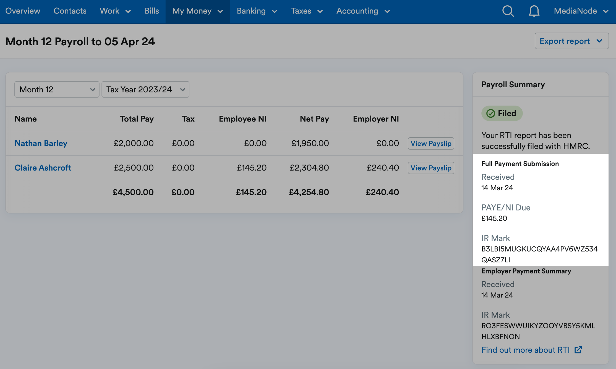Screen dimensions: 616x369
Task: Click Find out more about RTI
Action: (525, 350)
